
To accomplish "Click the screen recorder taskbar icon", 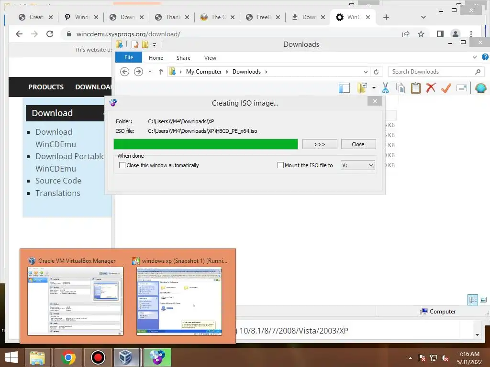I will (98, 357).
